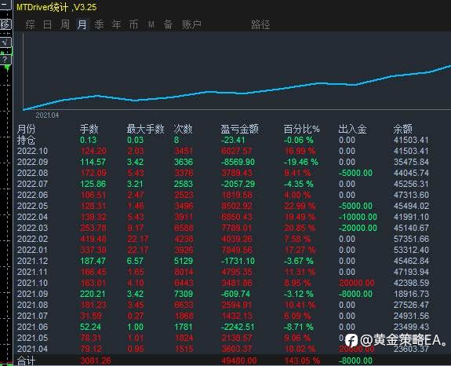
Task: Open the 币 currency tab
Action: pos(134,24)
